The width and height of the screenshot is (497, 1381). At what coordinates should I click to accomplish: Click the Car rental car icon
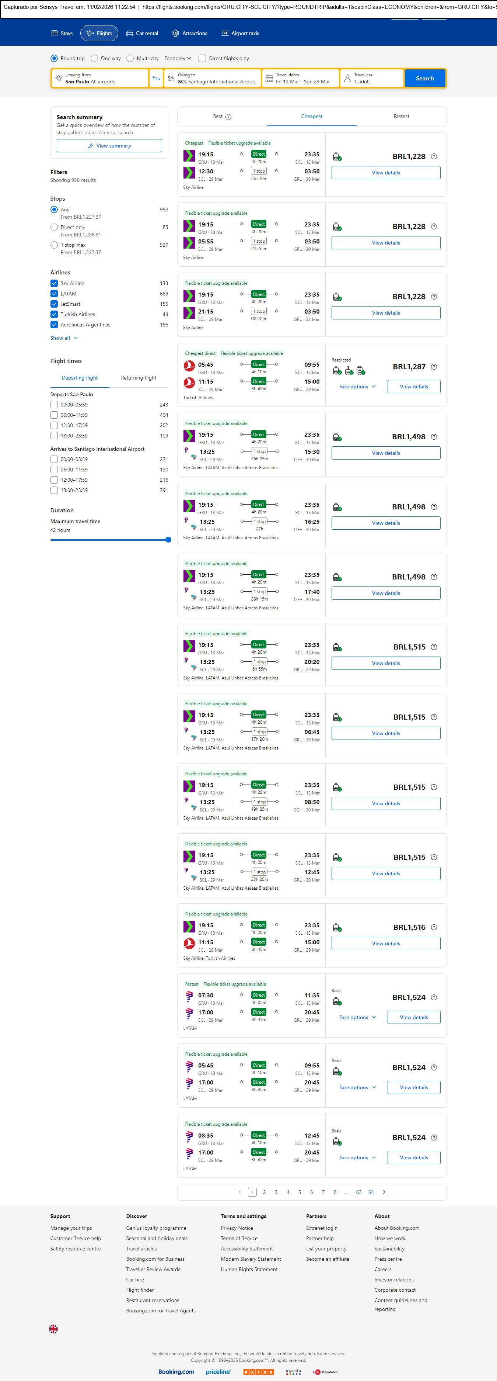coord(130,33)
